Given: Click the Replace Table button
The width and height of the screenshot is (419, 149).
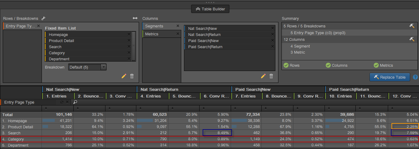Looking at the screenshot, I should click(389, 77).
